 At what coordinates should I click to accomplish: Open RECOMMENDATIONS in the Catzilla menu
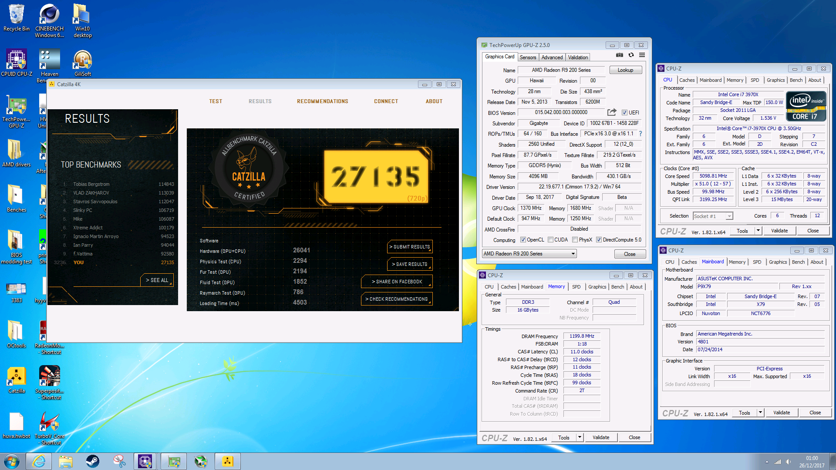[x=322, y=101]
